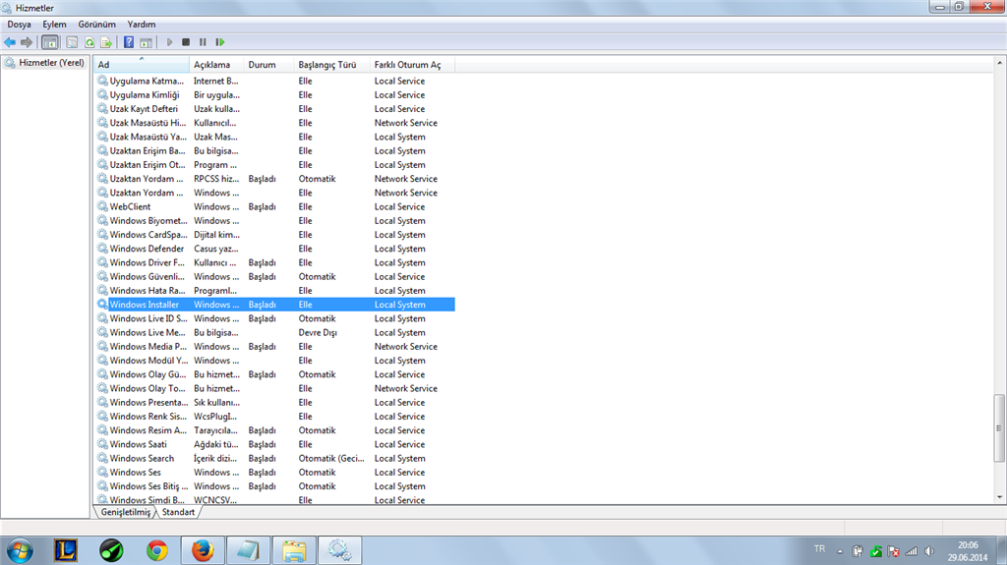Stop service with the square icon

[186, 42]
